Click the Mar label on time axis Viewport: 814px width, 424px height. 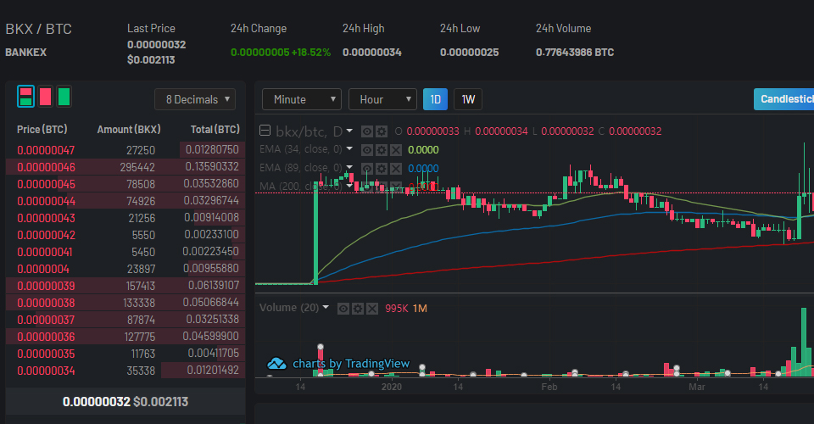697,387
